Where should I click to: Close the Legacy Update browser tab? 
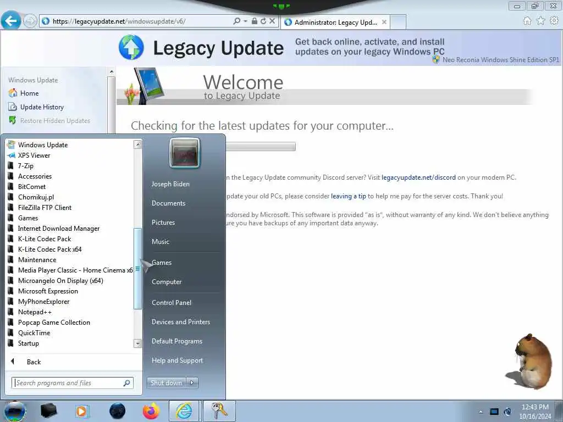384,22
